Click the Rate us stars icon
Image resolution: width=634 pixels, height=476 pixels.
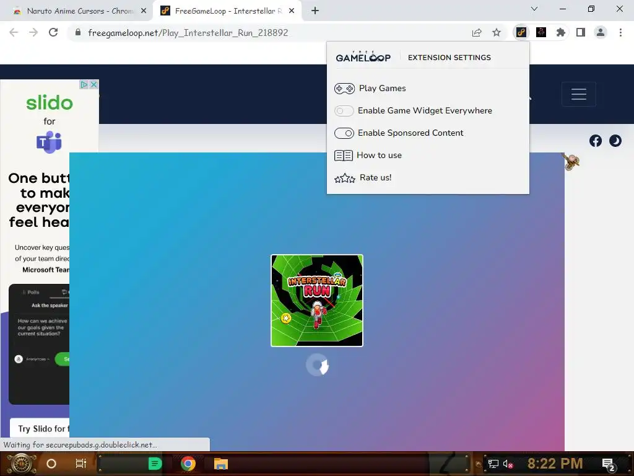coord(344,178)
